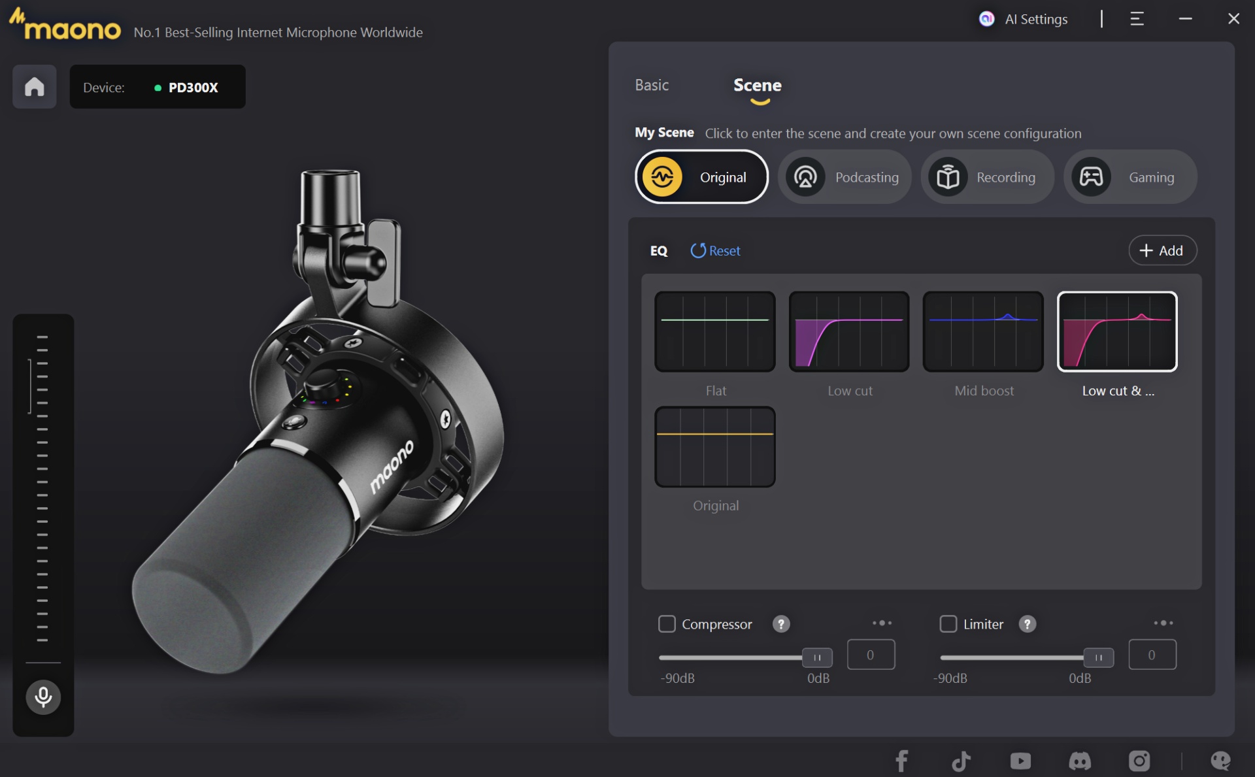
Task: Switch to the Basic tab
Action: (x=652, y=85)
